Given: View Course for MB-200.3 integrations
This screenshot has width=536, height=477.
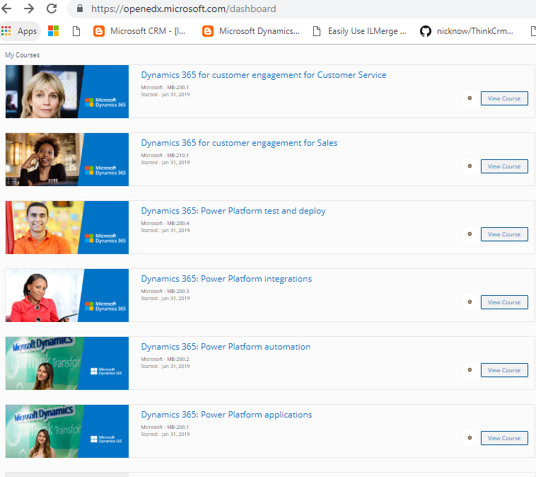Looking at the screenshot, I should pyautogui.click(x=504, y=302).
